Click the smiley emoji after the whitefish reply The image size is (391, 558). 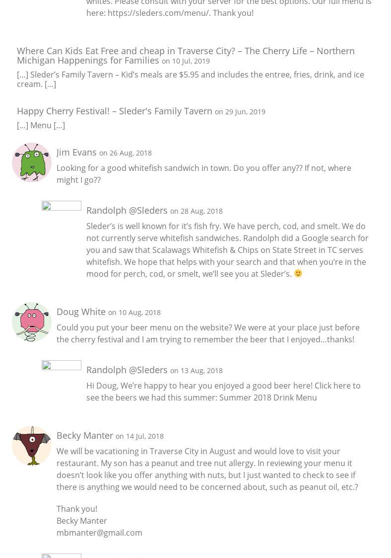[x=298, y=273]
